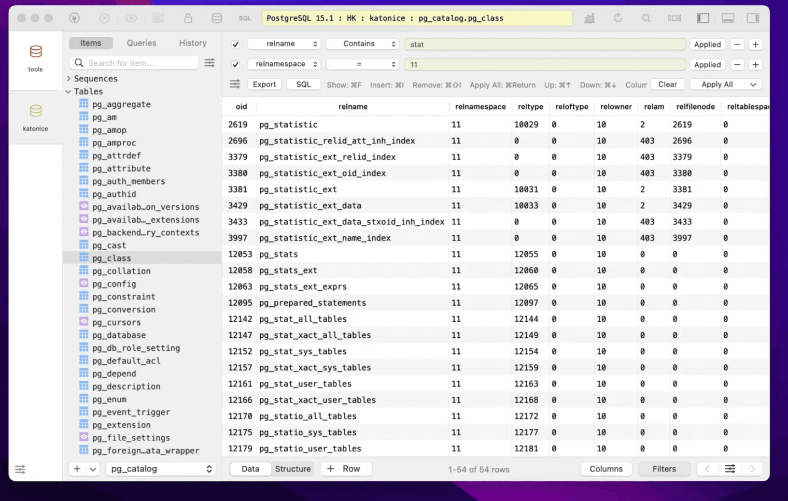Toggle the right sidebar panel icon

pos(753,18)
